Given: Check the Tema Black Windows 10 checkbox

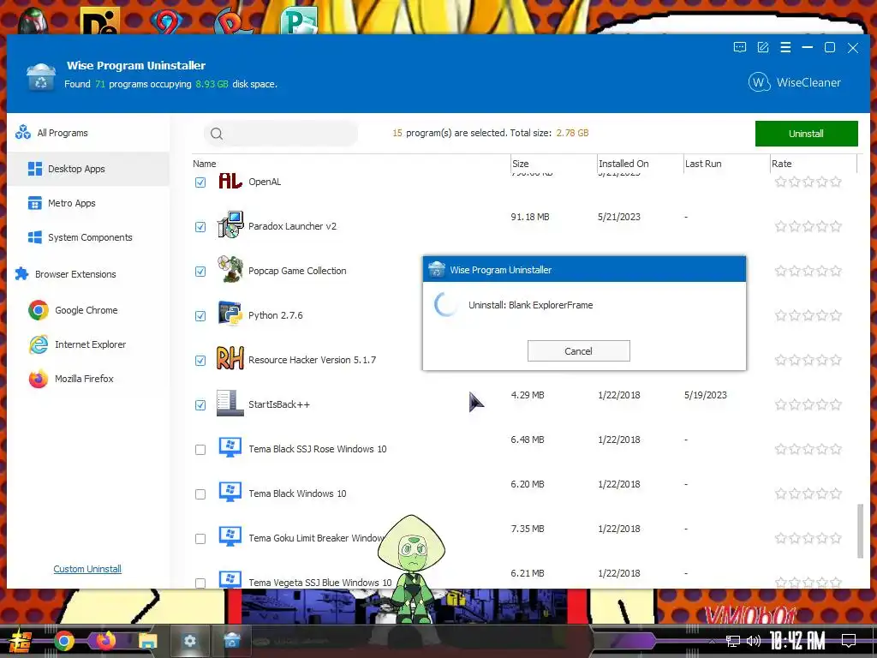Looking at the screenshot, I should pyautogui.click(x=200, y=494).
